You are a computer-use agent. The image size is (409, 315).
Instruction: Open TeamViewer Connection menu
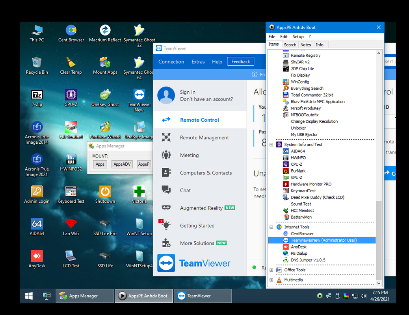171,62
